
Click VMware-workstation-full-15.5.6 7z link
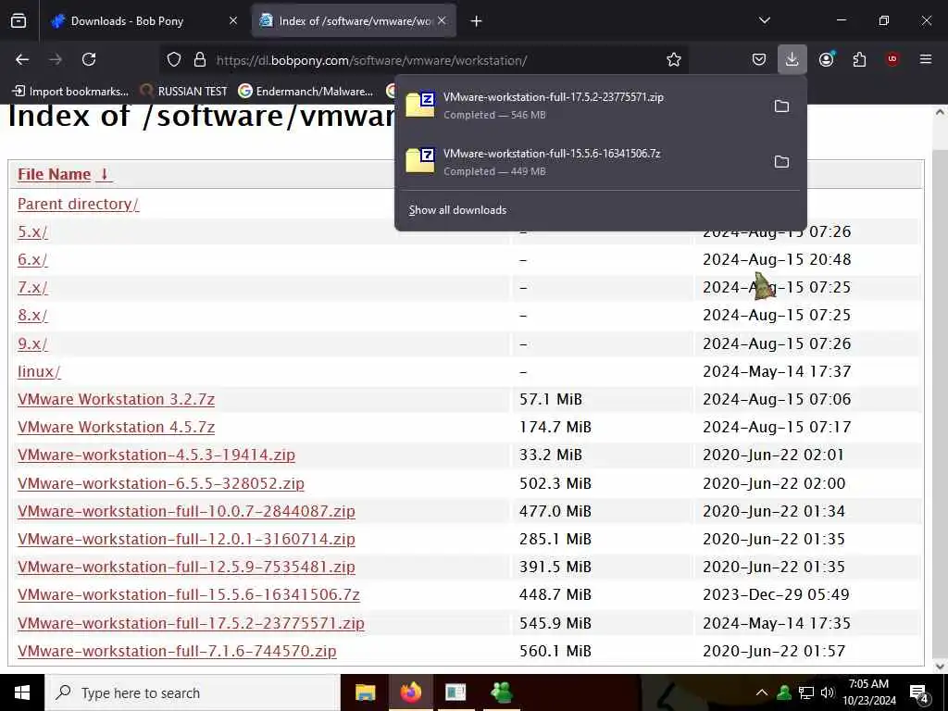point(189,595)
